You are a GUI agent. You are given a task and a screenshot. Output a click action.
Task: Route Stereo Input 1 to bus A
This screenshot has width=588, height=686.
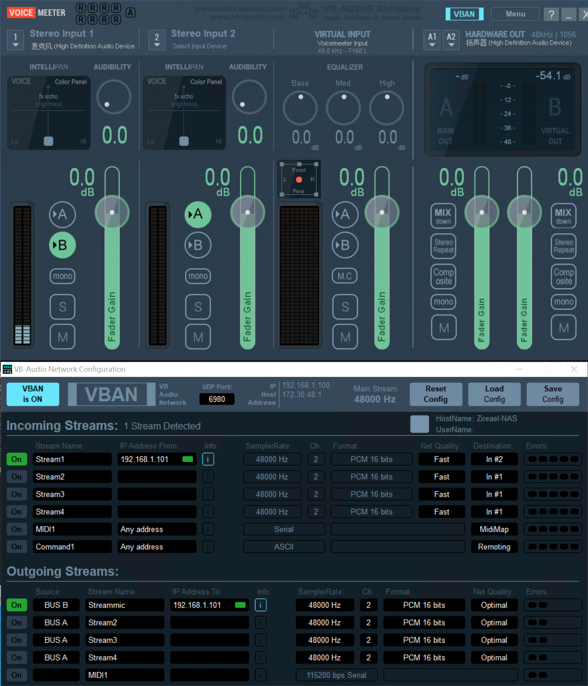pos(62,214)
